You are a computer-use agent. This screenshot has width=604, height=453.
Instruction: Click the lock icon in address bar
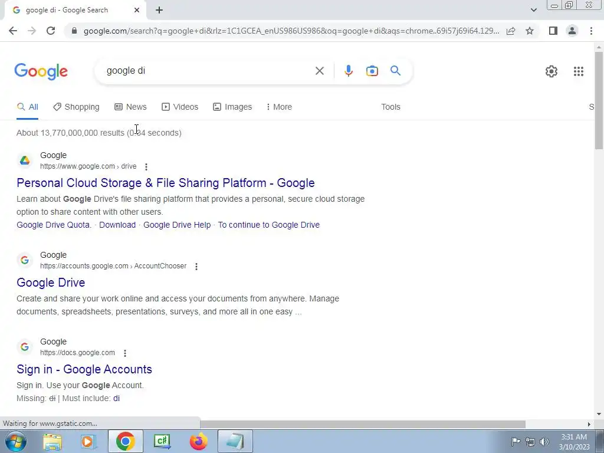tap(74, 31)
